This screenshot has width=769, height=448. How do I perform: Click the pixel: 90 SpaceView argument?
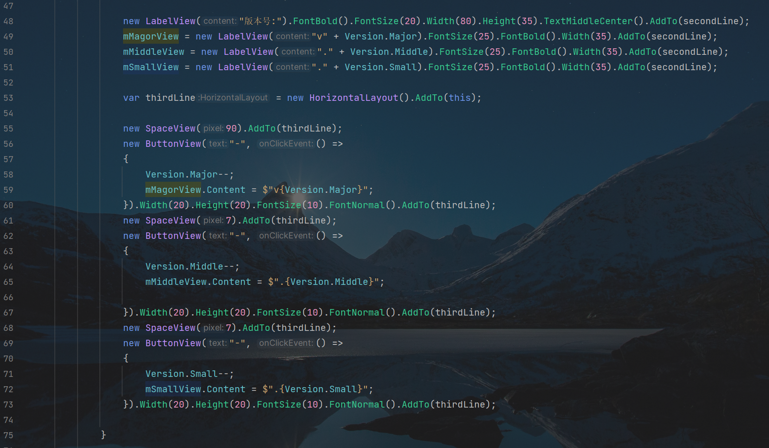point(220,128)
